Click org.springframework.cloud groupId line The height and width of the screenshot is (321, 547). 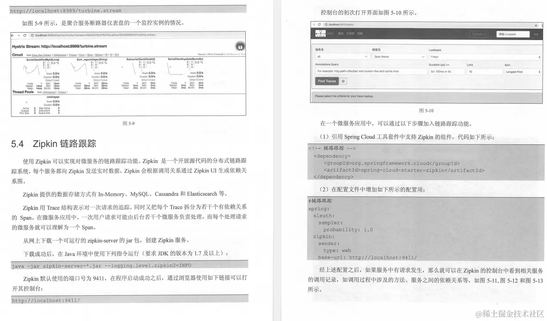(x=392, y=163)
